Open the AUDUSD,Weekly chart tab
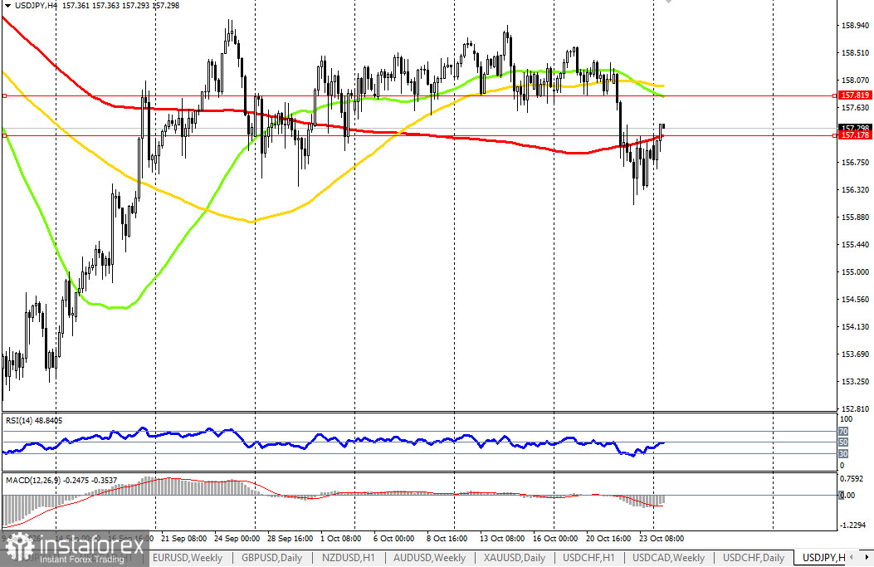This screenshot has height=567, width=874. click(x=429, y=558)
